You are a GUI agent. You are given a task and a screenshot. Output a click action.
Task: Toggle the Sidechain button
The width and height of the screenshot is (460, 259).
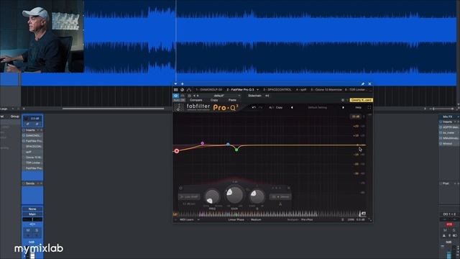coord(254,96)
